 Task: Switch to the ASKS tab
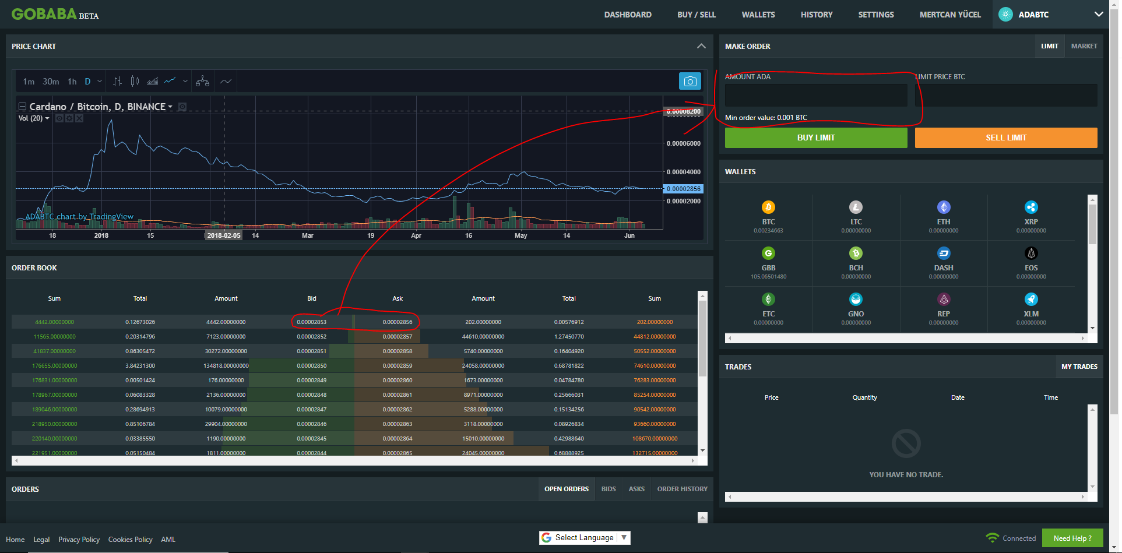pos(636,489)
